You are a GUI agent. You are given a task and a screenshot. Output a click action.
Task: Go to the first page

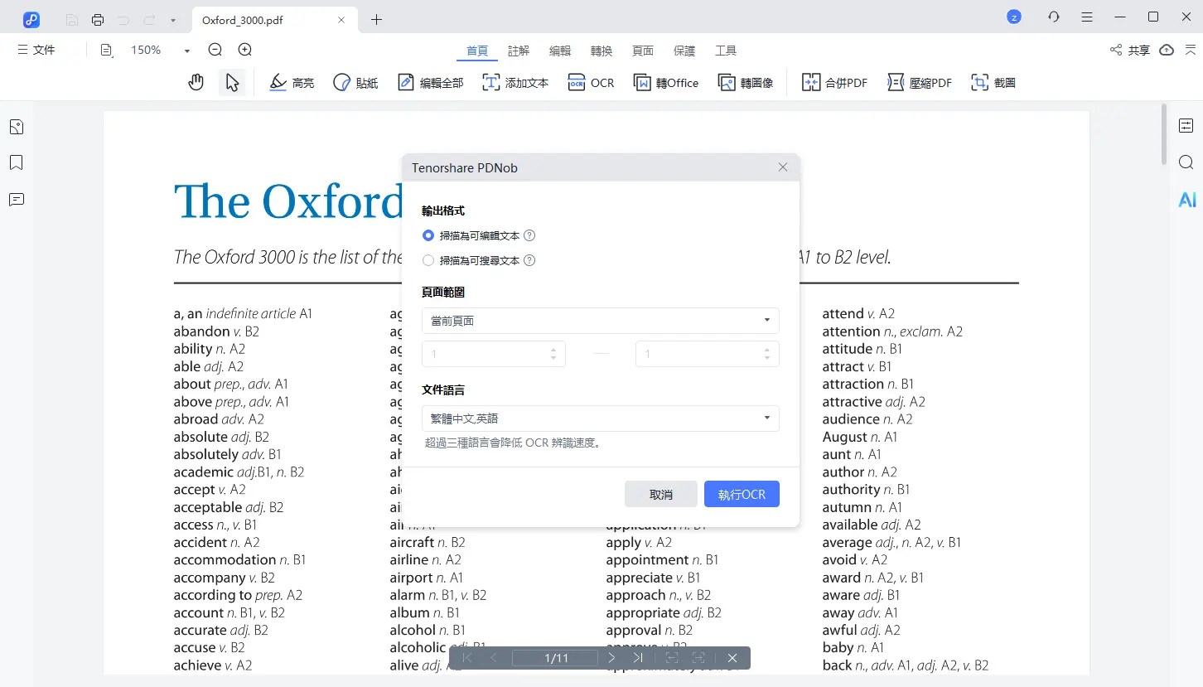click(x=467, y=658)
